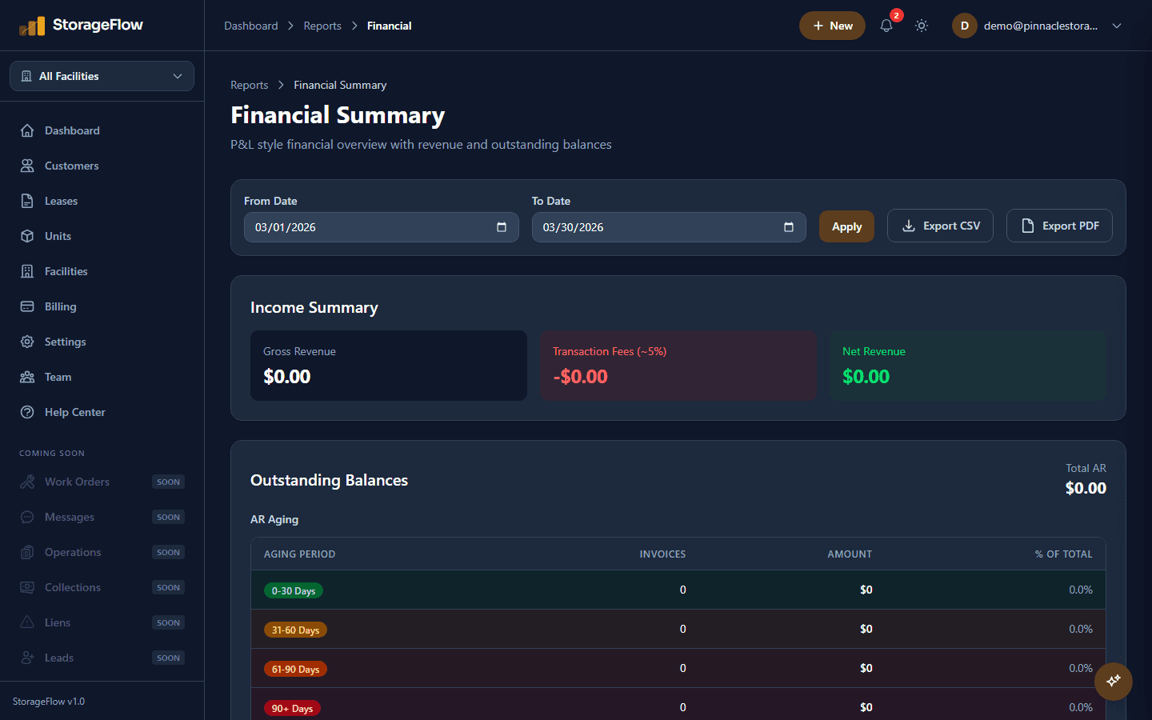This screenshot has height=720, width=1152.
Task: Select the Customers sidebar icon
Action: (27, 166)
